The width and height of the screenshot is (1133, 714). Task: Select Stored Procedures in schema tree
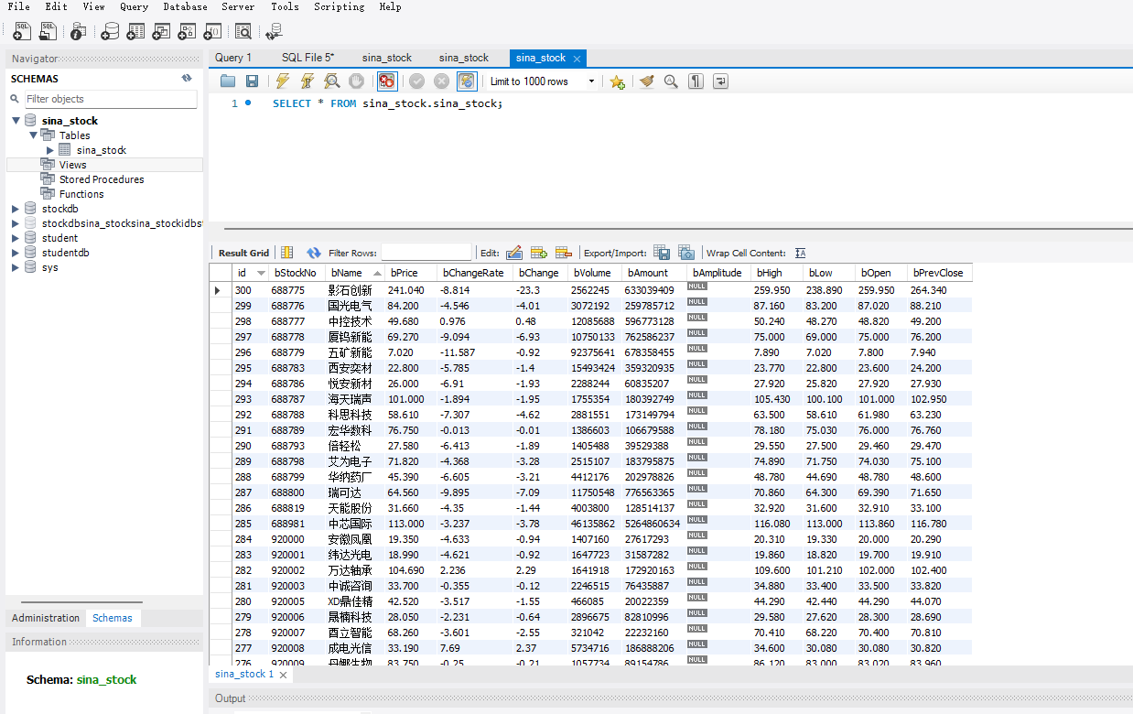(x=102, y=179)
